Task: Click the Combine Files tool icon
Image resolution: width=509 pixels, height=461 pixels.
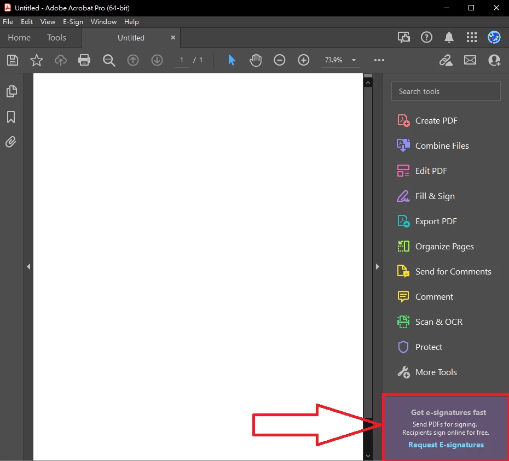Action: [x=403, y=145]
